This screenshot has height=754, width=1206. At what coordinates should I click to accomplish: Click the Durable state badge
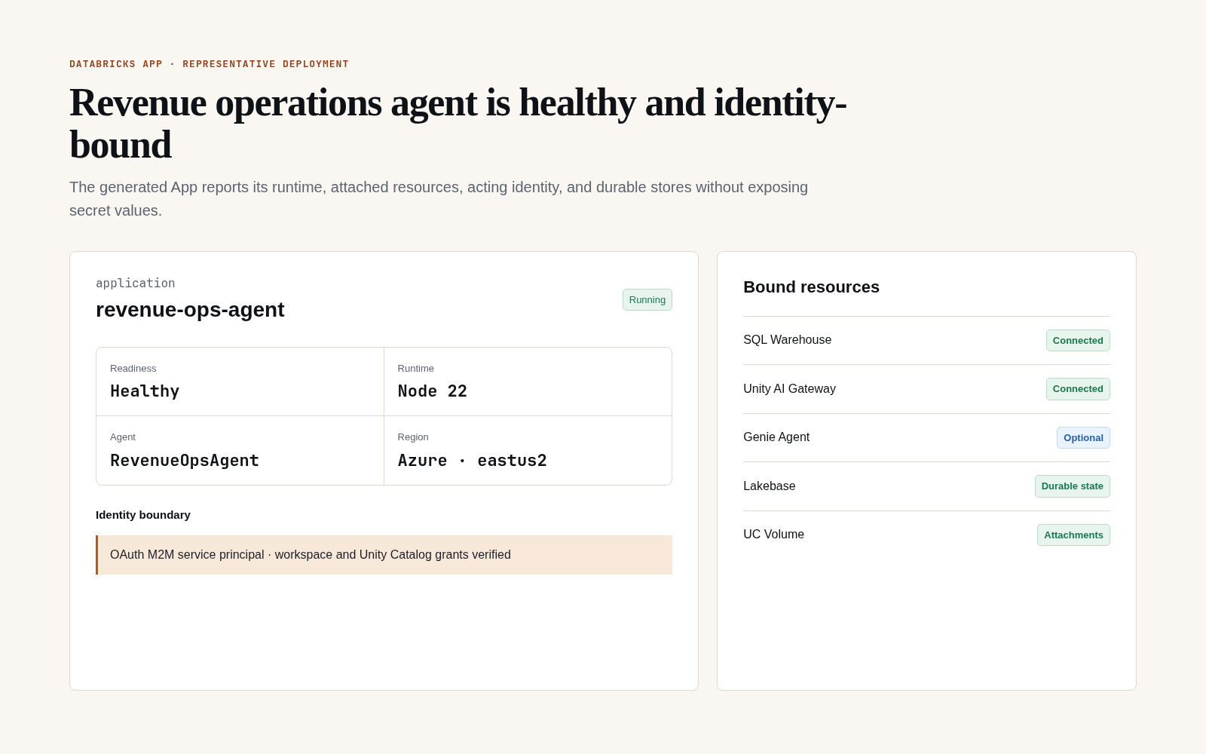point(1072,486)
